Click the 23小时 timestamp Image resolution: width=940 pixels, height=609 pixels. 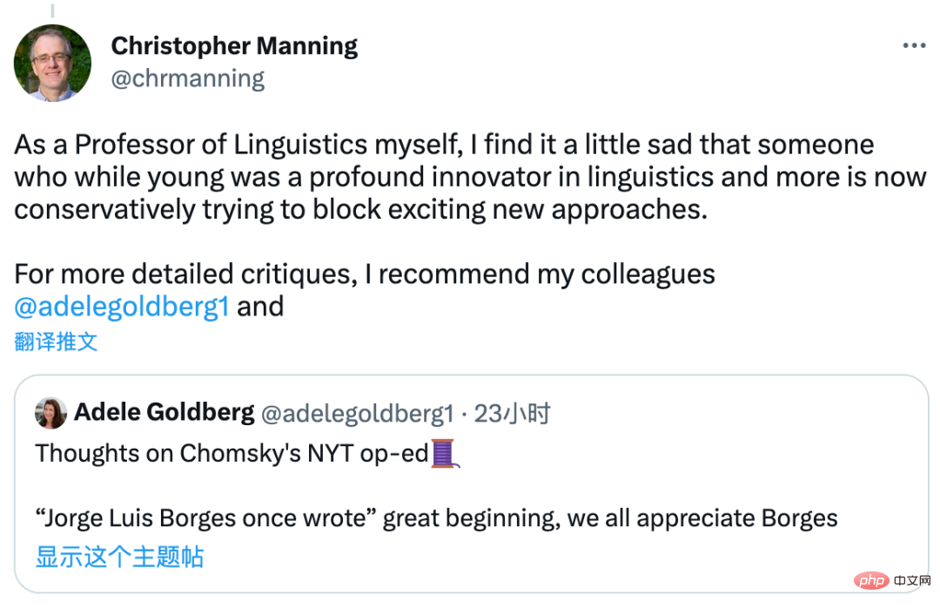point(512,413)
